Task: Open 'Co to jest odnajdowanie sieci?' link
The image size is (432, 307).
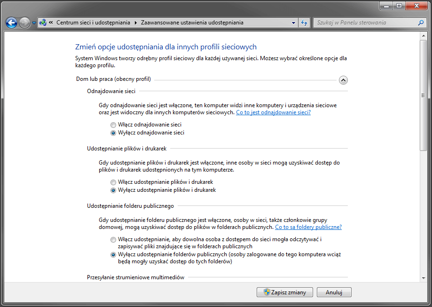Action: coord(273,113)
